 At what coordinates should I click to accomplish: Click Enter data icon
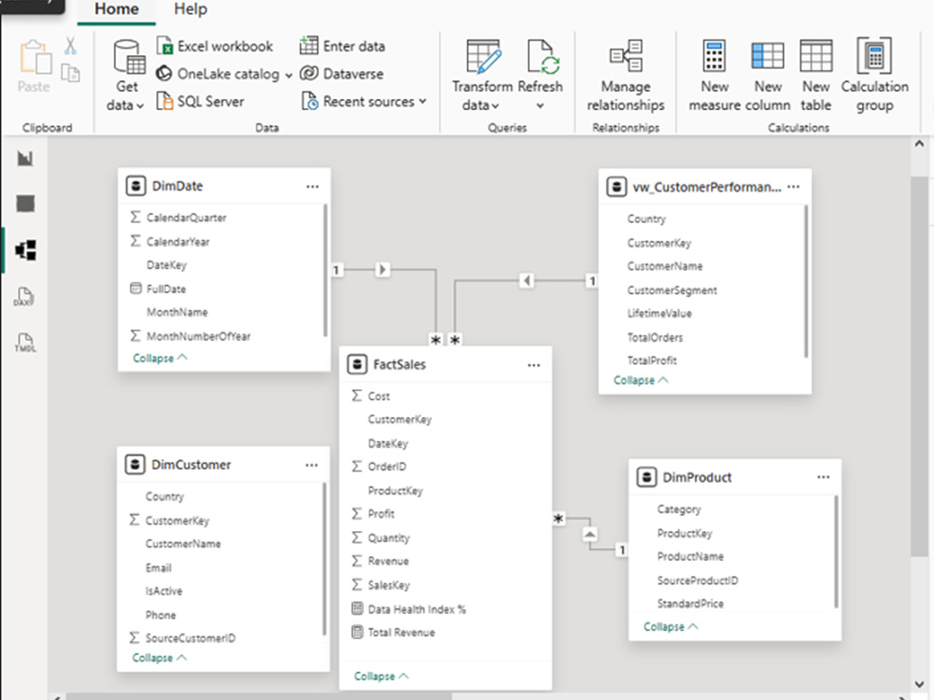tap(308, 45)
